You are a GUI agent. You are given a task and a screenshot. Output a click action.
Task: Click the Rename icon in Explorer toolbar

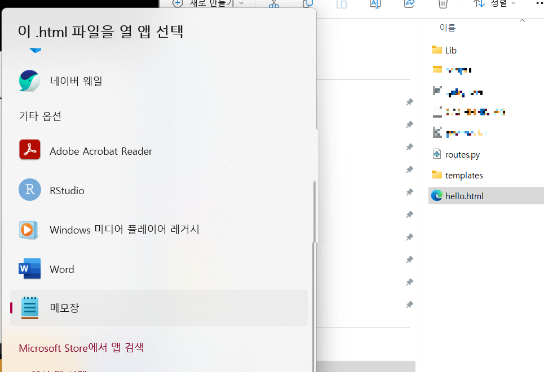point(375,4)
